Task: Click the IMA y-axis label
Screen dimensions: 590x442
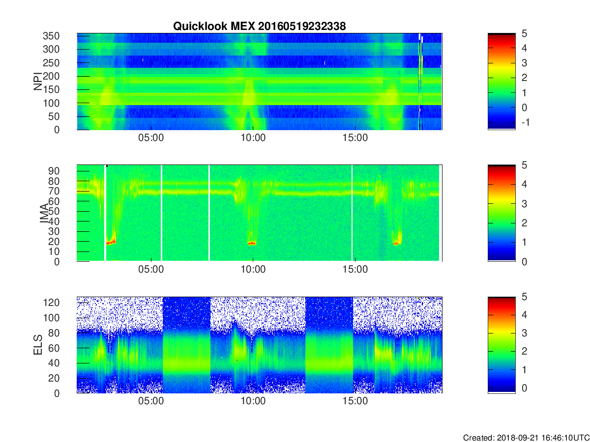Action: coord(45,213)
